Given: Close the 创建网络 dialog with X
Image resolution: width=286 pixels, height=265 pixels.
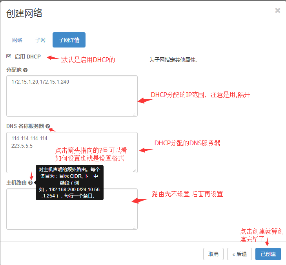Looking at the screenshot, I should pyautogui.click(x=277, y=11).
